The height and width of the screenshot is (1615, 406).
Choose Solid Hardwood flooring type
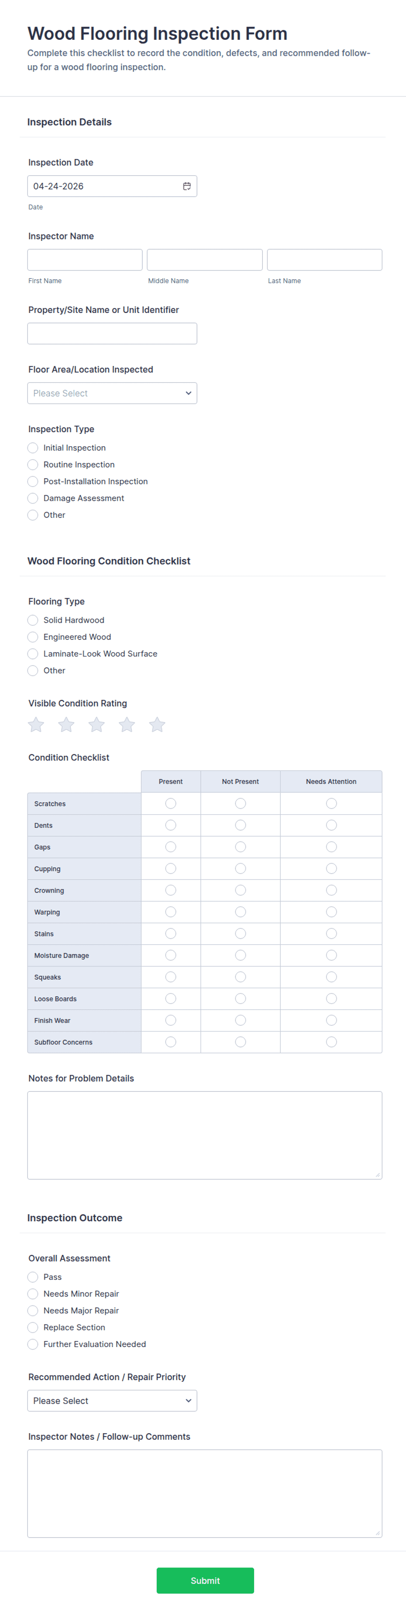(33, 620)
